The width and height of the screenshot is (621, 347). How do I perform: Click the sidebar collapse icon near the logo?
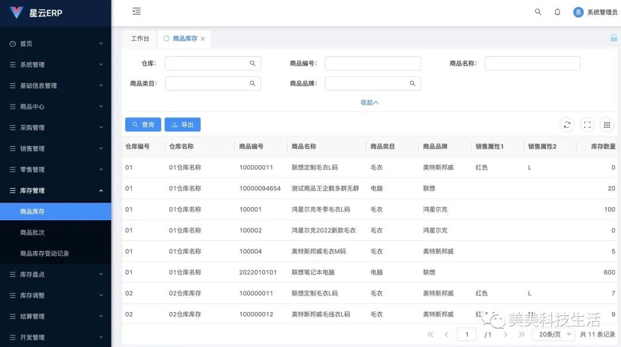136,11
